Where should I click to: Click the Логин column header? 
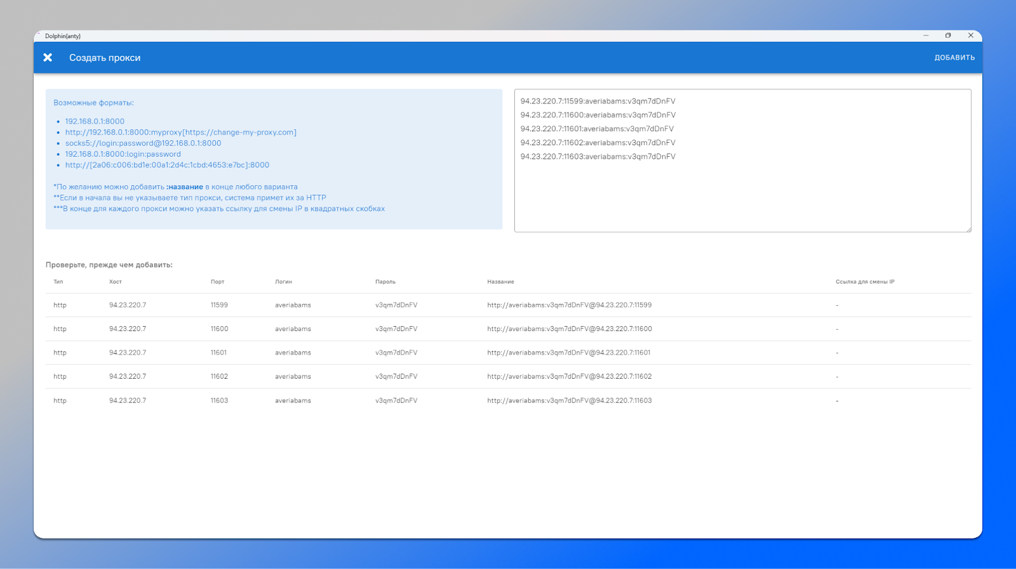pyautogui.click(x=284, y=282)
